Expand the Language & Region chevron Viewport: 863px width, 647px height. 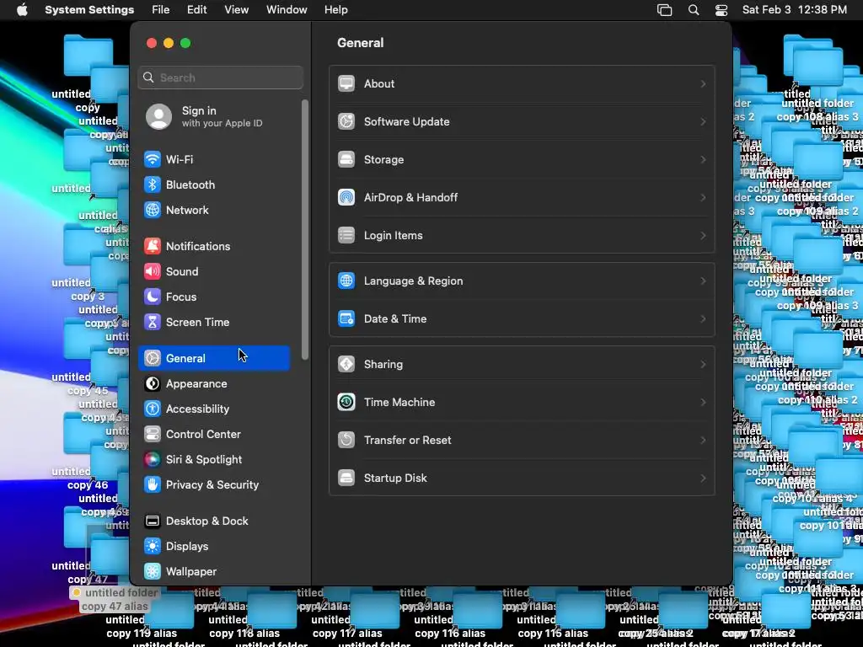[703, 281]
